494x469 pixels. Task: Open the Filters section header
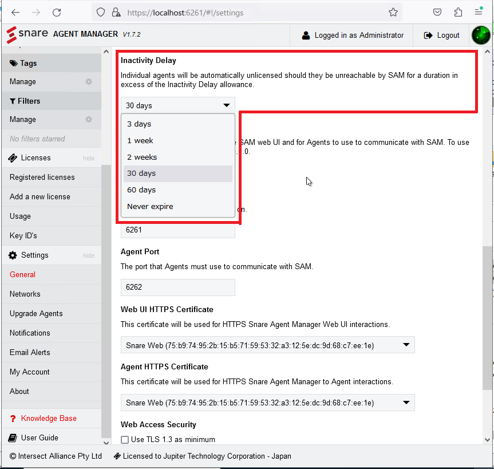click(x=52, y=101)
